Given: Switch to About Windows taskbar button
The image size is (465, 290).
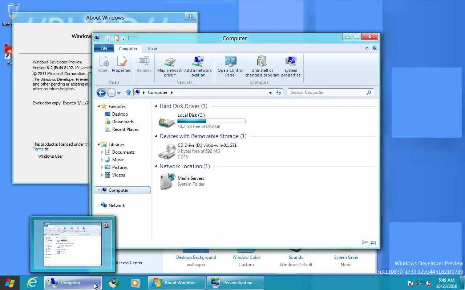Looking at the screenshot, I should [x=177, y=283].
